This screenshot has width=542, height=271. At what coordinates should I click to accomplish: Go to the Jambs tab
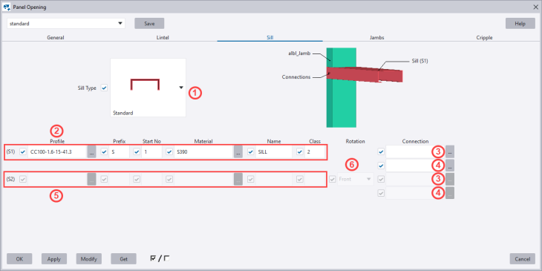tap(376, 38)
